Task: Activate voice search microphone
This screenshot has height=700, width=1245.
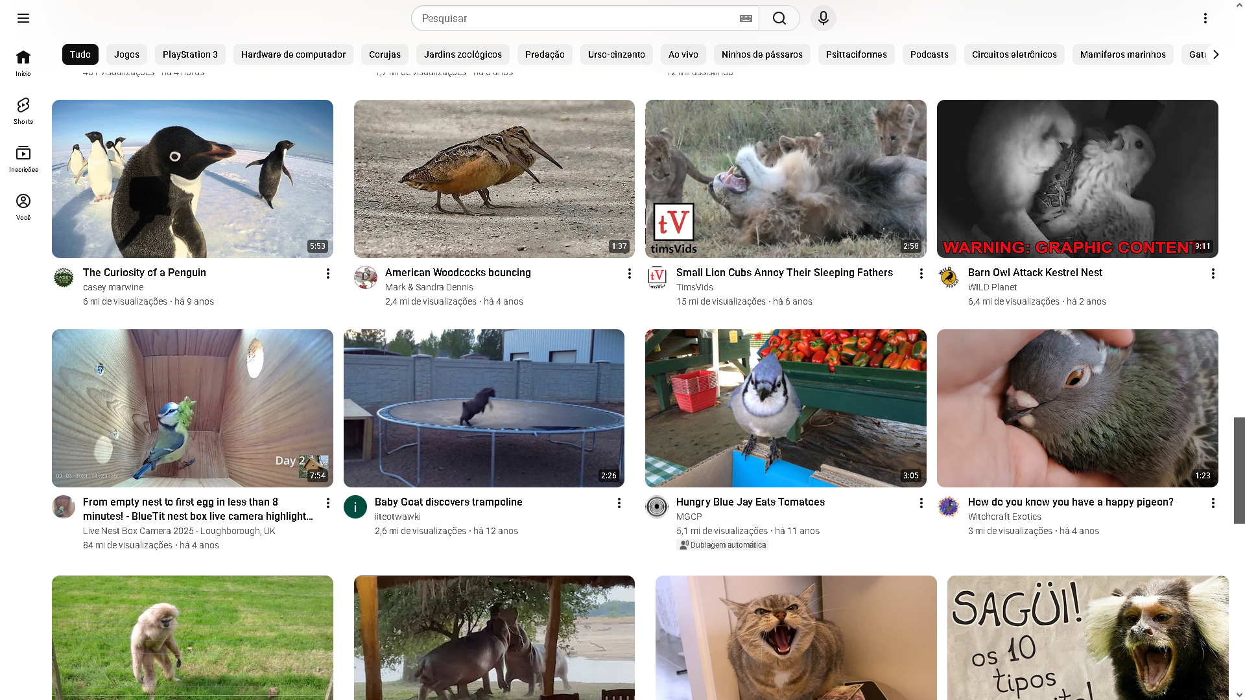Action: pyautogui.click(x=824, y=18)
